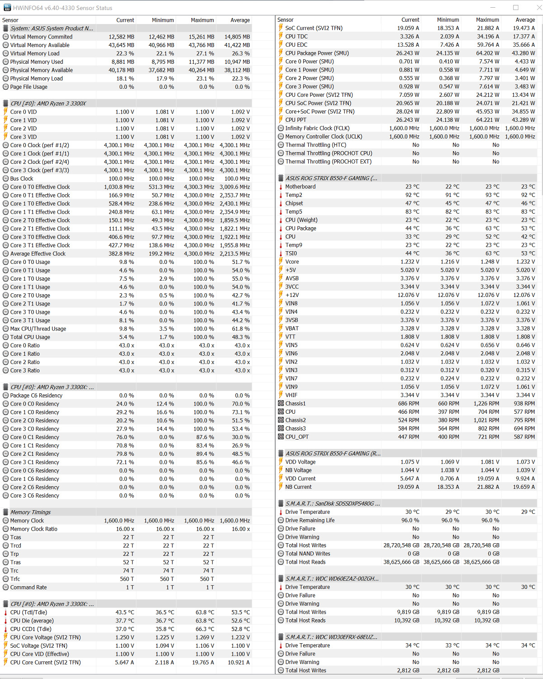Click the circle icon beside Virtual Memory Commited

(x=5, y=37)
